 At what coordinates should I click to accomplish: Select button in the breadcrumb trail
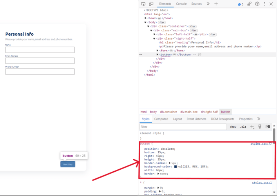(x=226, y=112)
